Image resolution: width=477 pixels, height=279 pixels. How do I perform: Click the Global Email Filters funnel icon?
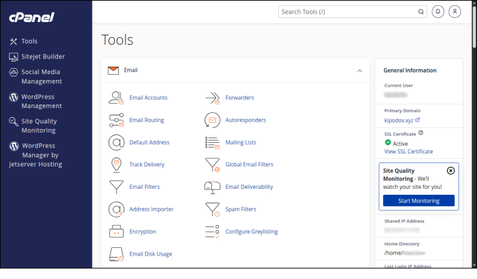pyautogui.click(x=213, y=165)
